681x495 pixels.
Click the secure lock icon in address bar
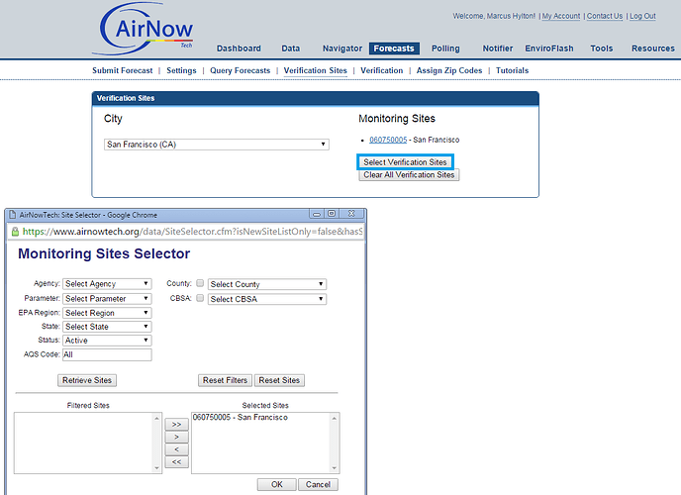point(15,232)
